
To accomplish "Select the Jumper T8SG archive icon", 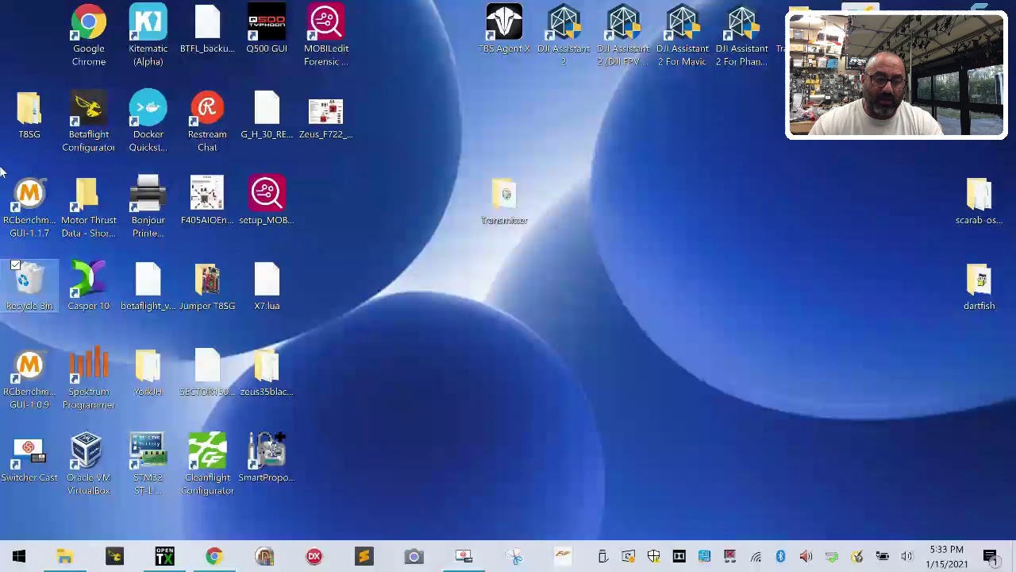I will [207, 287].
